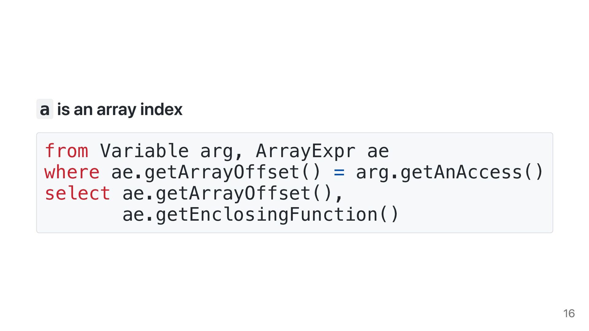
Task: Click 'ae.getEnclosingFunction()' on last line
Action: click(x=260, y=215)
